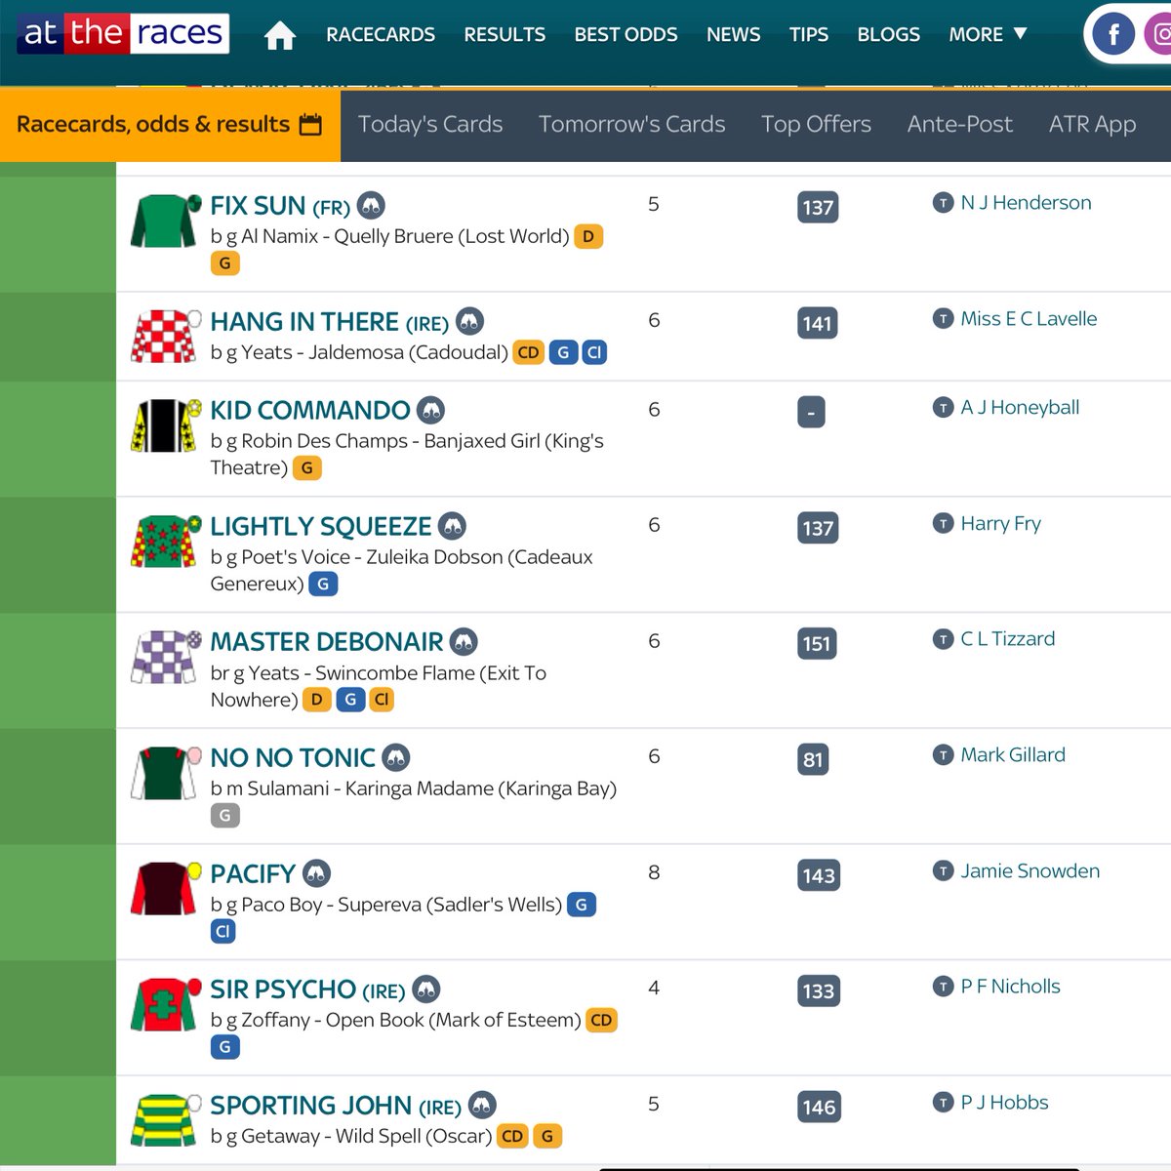This screenshot has height=1171, width=1171.
Task: Click Lightly Squeeze's green starred silks
Action: [x=164, y=541]
